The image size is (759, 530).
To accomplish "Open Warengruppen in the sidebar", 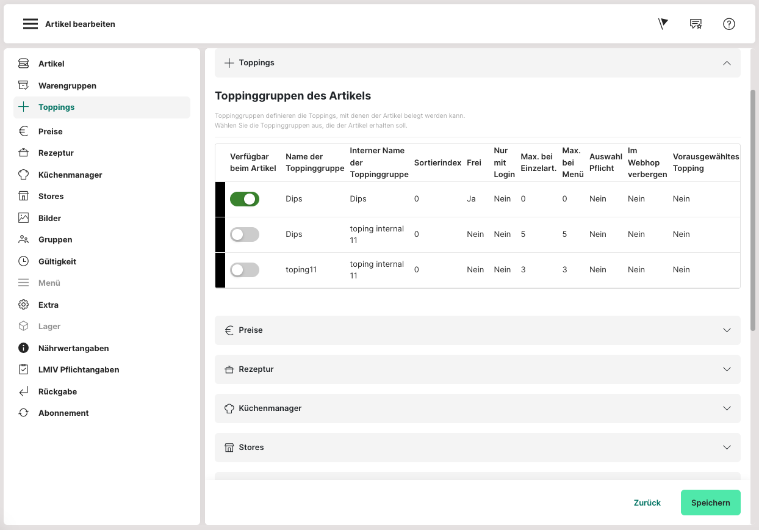I will 67,85.
